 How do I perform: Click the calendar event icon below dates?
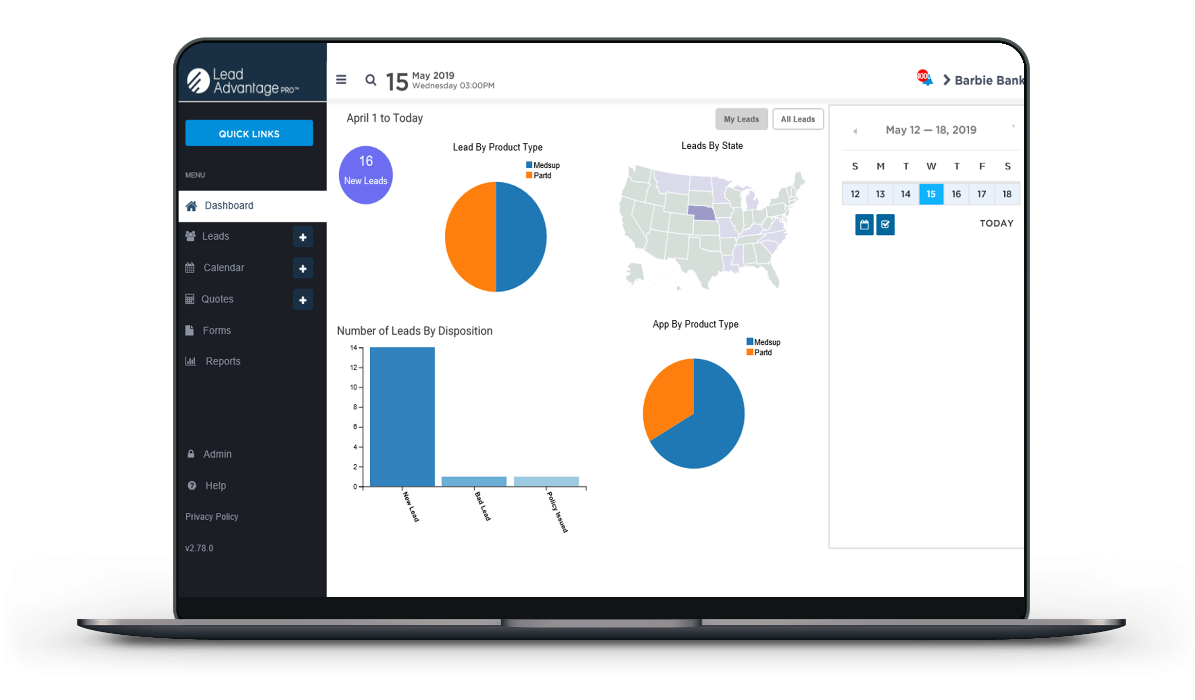point(865,224)
